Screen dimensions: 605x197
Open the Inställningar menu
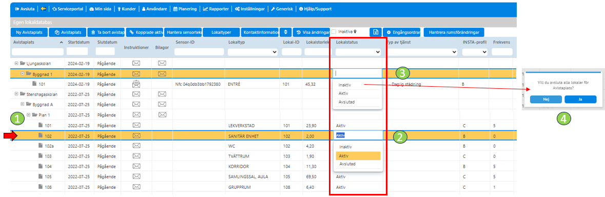(x=249, y=9)
